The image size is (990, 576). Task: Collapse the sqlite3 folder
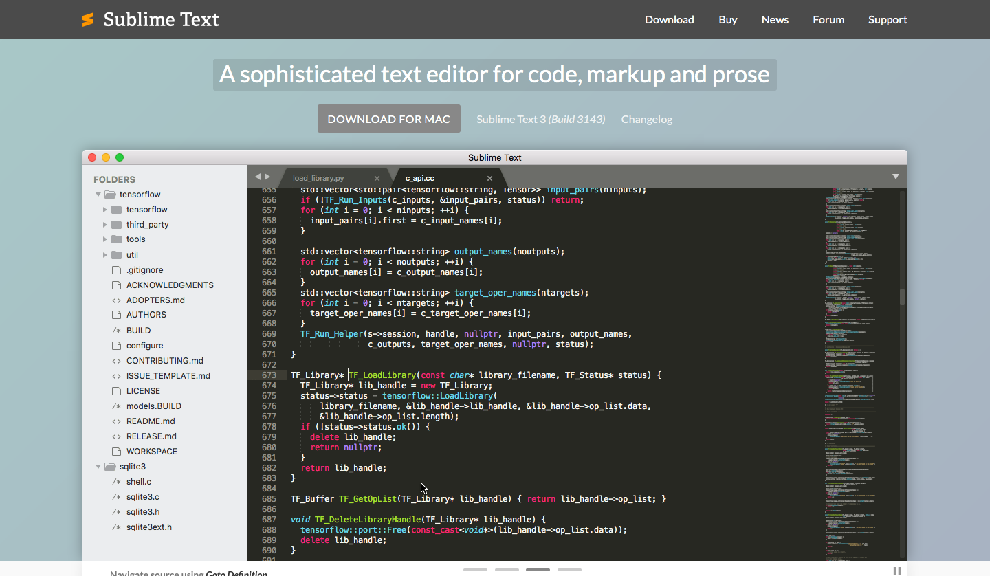pos(98,467)
